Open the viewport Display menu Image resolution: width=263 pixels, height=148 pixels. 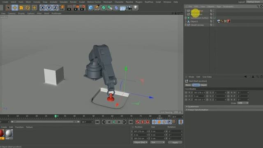pyautogui.click(x=21, y=14)
